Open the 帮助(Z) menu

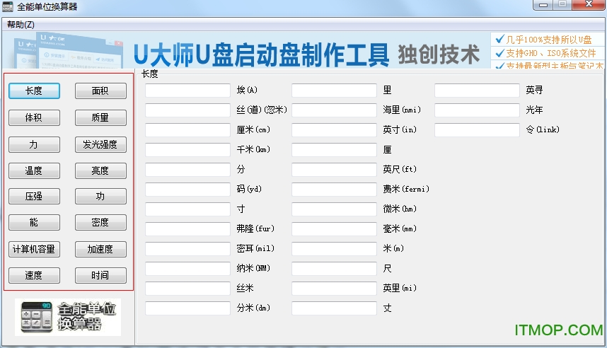[21, 25]
